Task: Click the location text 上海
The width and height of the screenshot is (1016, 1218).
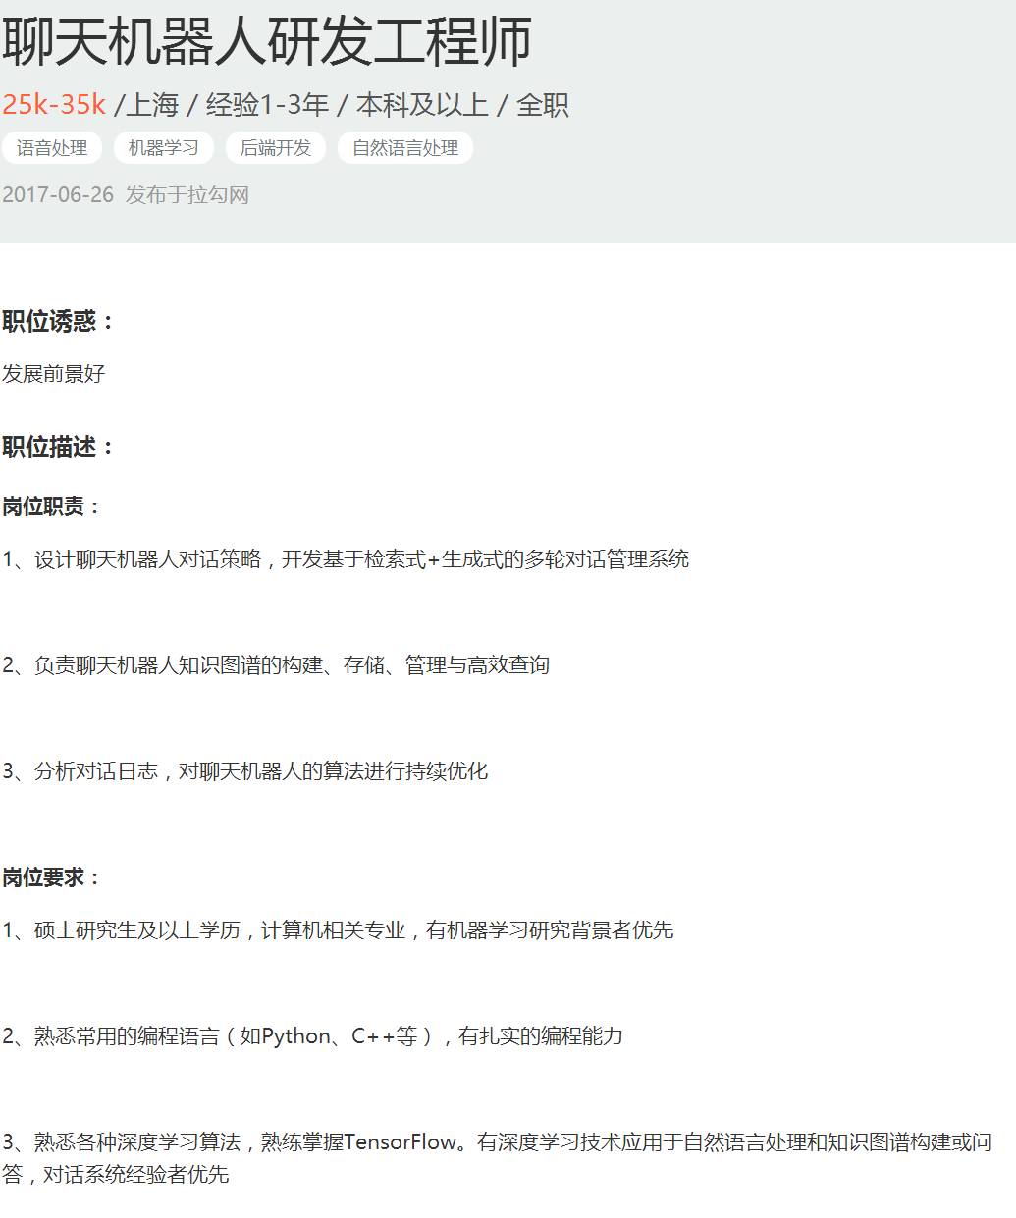Action: [153, 104]
